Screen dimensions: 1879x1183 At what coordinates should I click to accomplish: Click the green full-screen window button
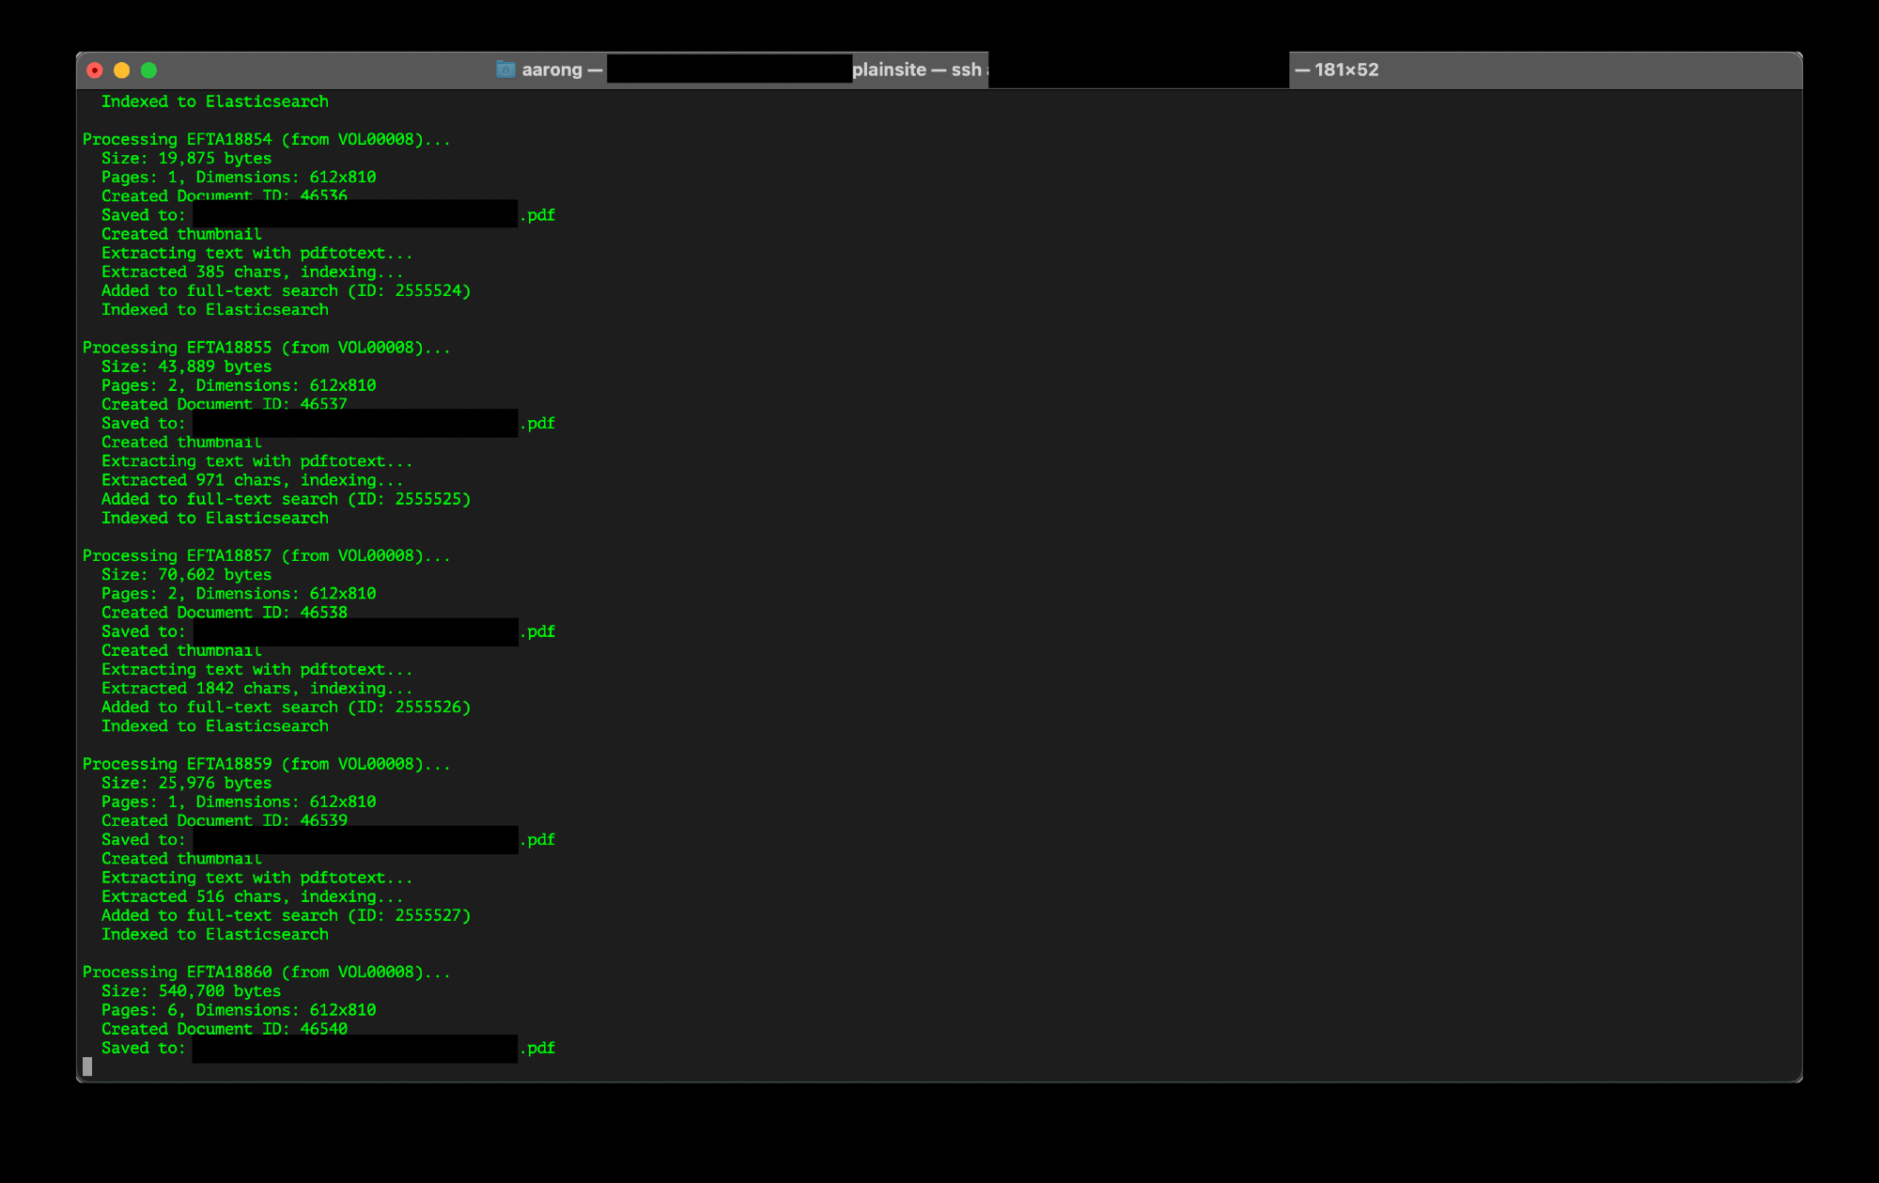[148, 70]
